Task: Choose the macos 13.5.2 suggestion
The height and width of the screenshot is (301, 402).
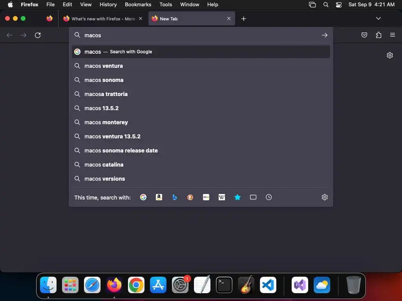Action: (x=201, y=108)
